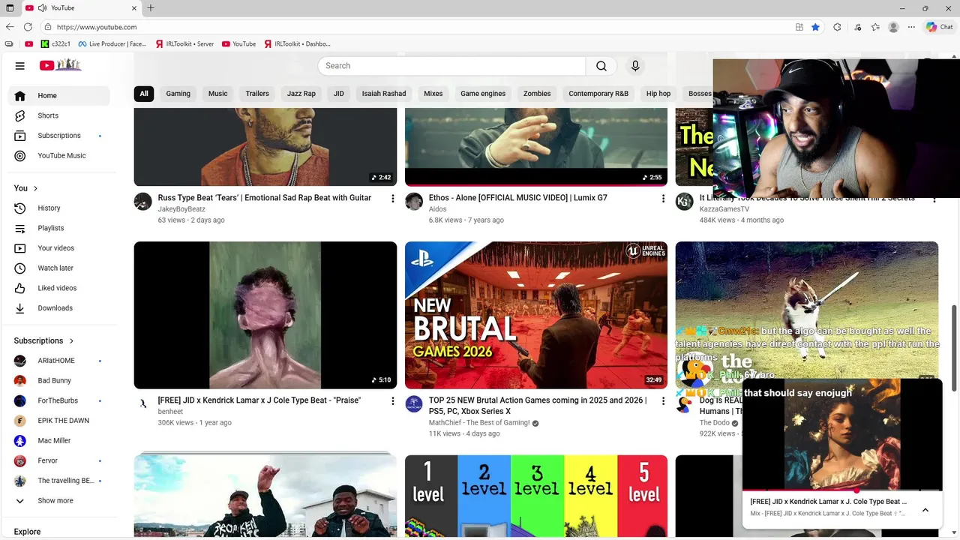This screenshot has width=960, height=540.
Task: Expand the miniplayer with chevron
Action: tap(925, 510)
